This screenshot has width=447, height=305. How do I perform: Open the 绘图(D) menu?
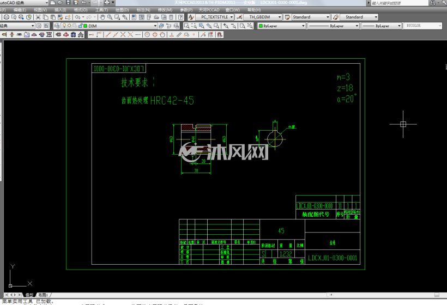tap(122, 10)
